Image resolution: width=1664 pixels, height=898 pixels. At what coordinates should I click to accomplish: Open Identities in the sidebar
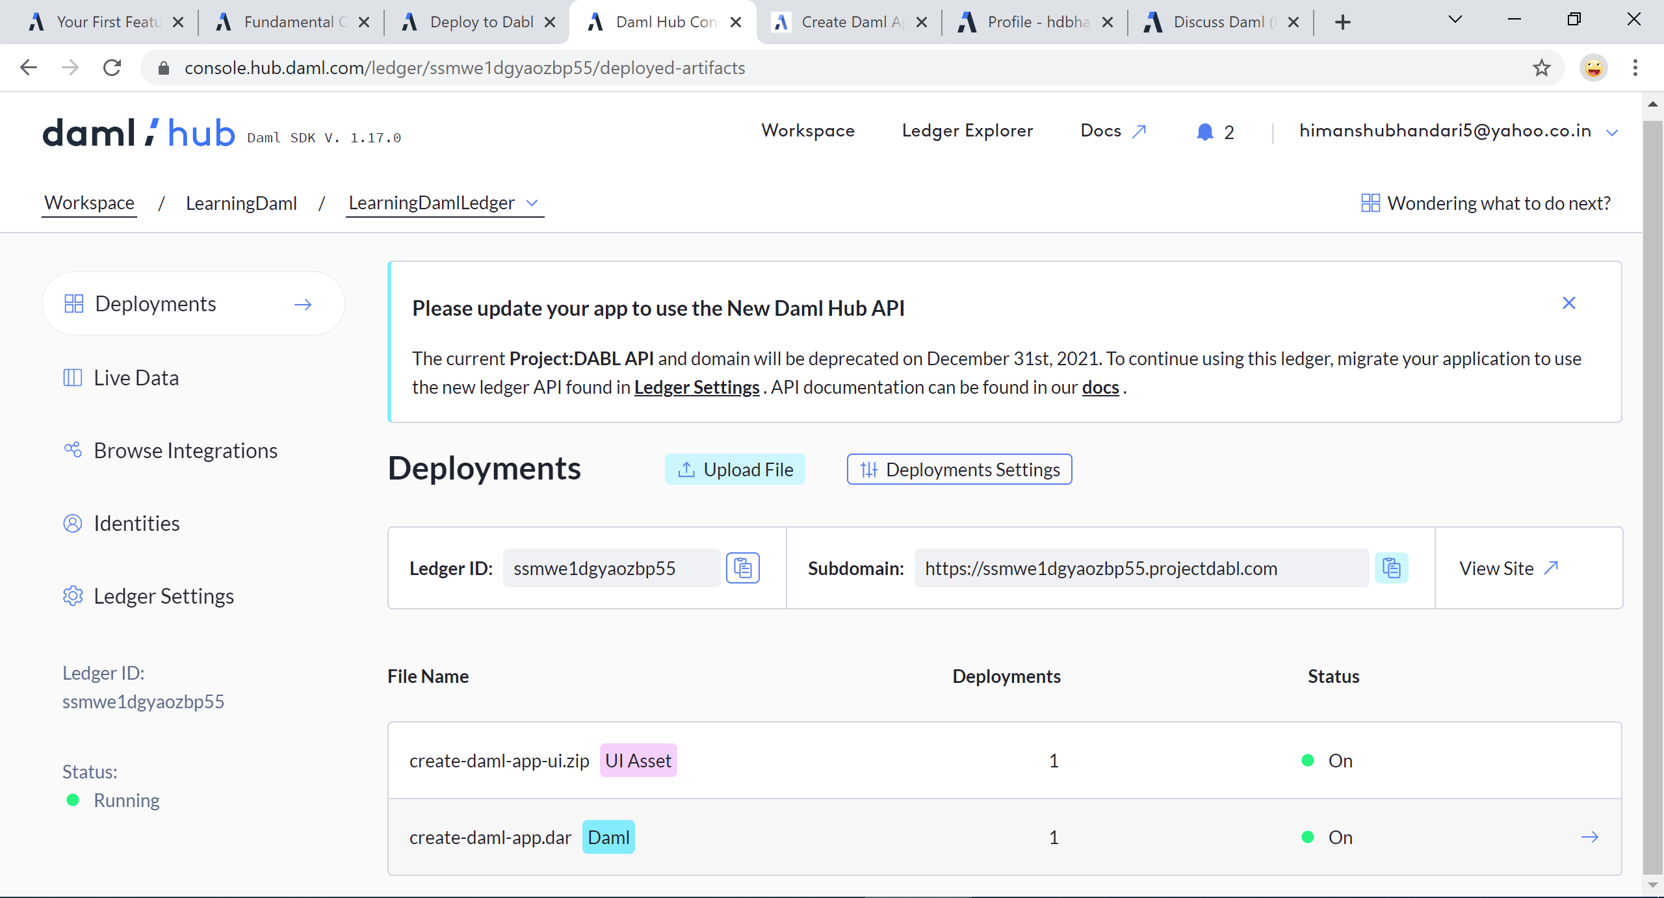coord(136,523)
